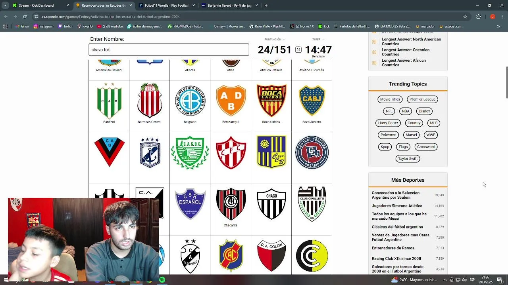Show more bookmarks overflow chevron
508x285 pixels.
pos(498,27)
